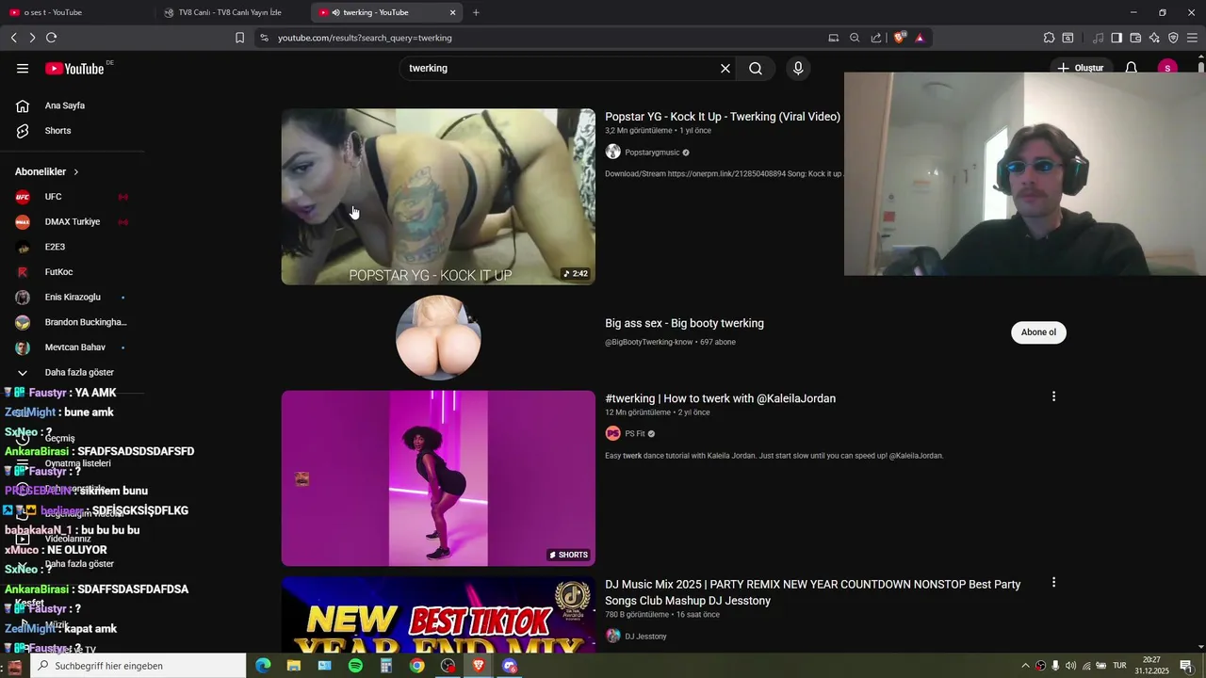
Task: Close the twerking YouTube tab
Action: [452, 12]
